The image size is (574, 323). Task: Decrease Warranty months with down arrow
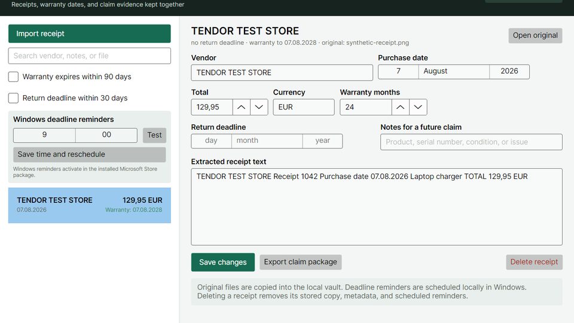point(418,107)
